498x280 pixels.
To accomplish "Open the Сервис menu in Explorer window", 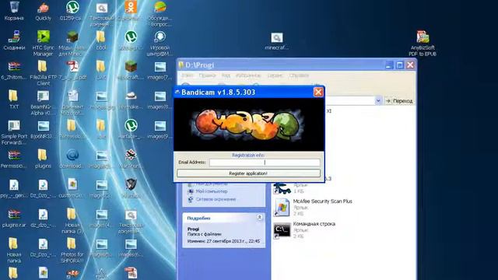I will pyautogui.click(x=275, y=75).
